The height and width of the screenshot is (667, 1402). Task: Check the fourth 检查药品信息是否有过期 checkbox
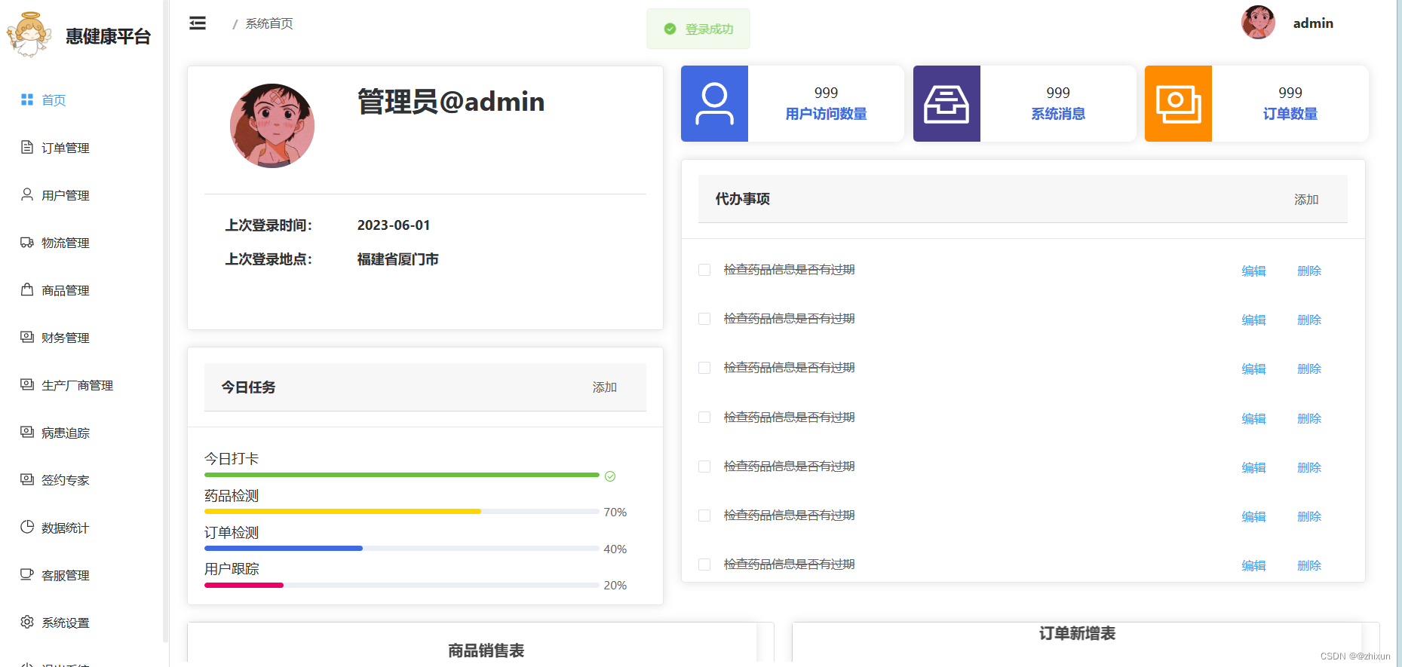click(x=704, y=418)
